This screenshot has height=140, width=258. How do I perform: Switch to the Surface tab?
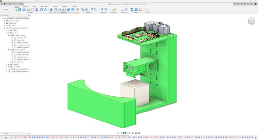pos(25,6)
